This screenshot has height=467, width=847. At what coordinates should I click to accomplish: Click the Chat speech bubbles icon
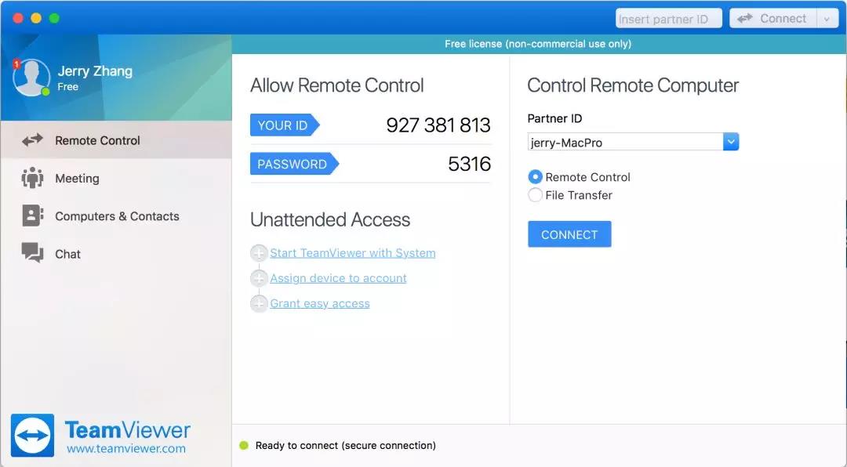click(32, 252)
